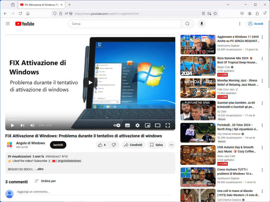Click the Cerca search box
This screenshot has width=270, height=202.
[x=124, y=24]
